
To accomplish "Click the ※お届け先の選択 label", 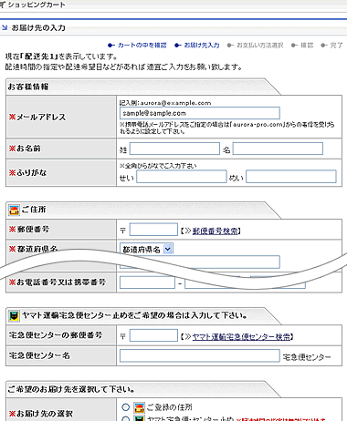I will click(41, 414).
